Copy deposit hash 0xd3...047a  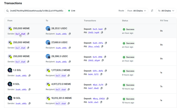tap(106, 43)
